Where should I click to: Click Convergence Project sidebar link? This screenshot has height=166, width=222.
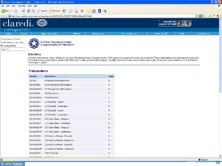(x=11, y=39)
